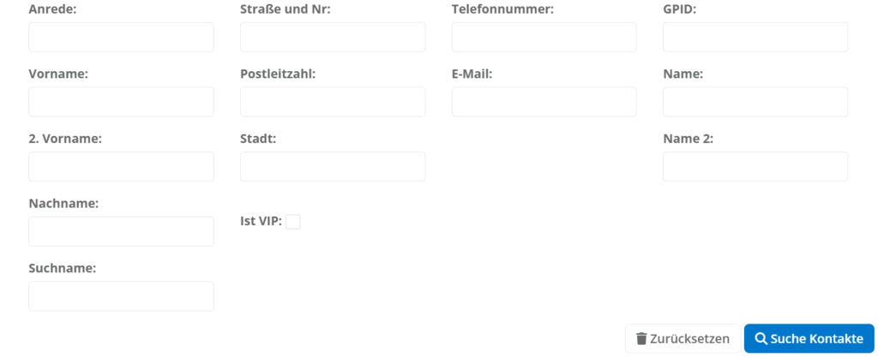
Task: Click the trash icon on Zurücksetzen
Action: (641, 339)
